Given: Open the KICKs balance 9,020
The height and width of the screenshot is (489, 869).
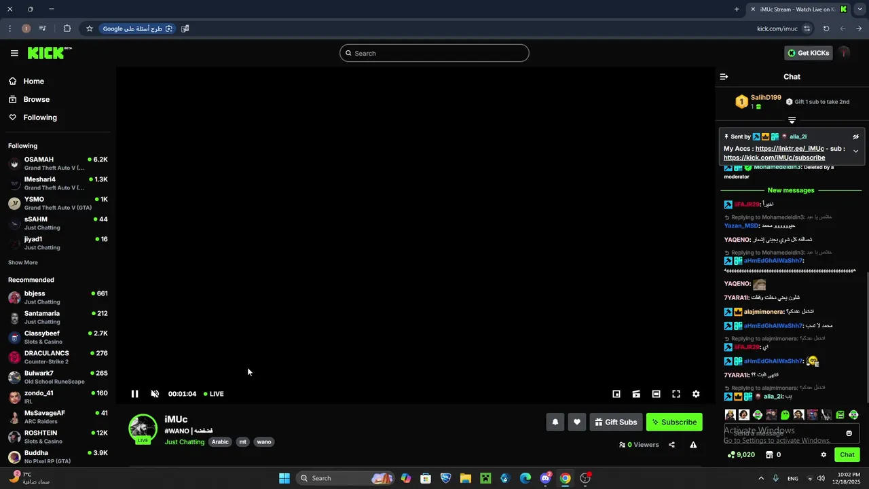Looking at the screenshot, I should [741, 454].
